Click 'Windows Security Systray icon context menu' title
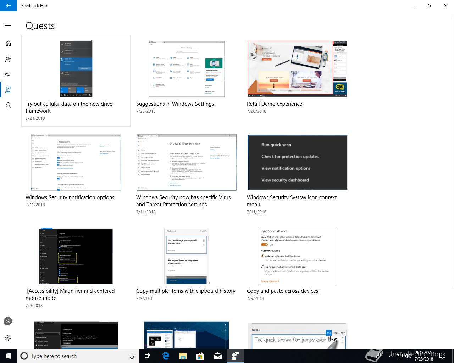This screenshot has width=454, height=363. [292, 201]
